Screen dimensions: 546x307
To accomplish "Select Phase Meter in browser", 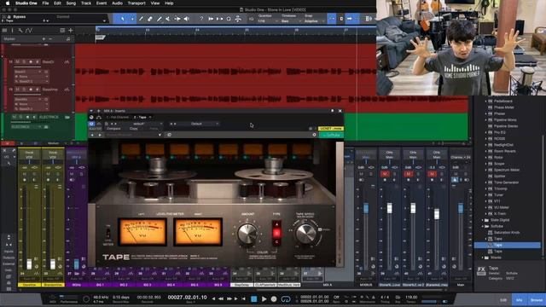I will [x=504, y=107].
